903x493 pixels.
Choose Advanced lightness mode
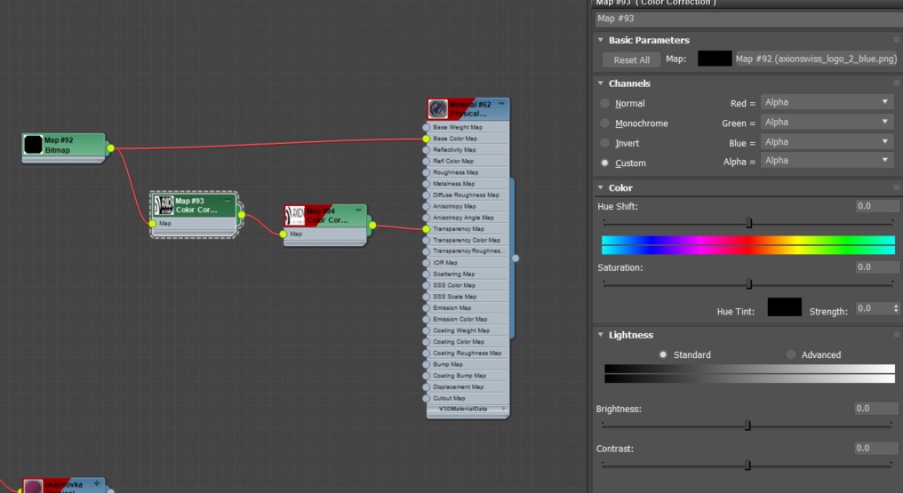[x=791, y=354]
